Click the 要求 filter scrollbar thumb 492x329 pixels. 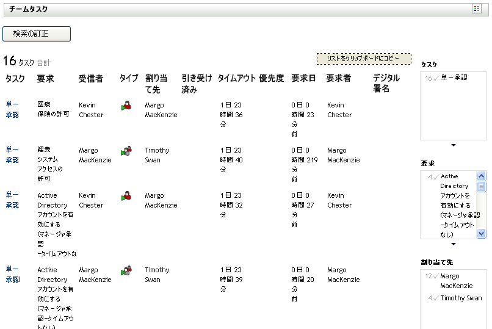[x=482, y=187]
